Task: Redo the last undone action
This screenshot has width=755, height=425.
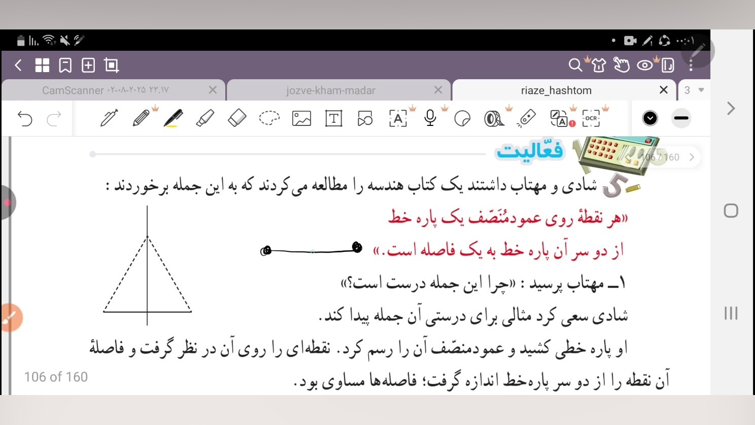Action: click(54, 119)
